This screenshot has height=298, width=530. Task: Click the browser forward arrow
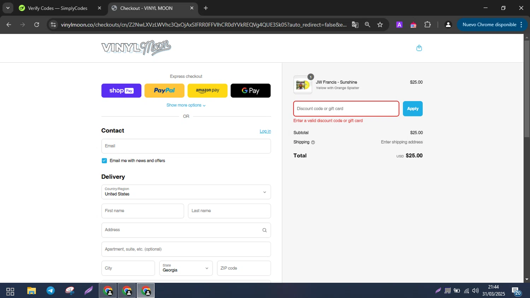[x=23, y=25]
